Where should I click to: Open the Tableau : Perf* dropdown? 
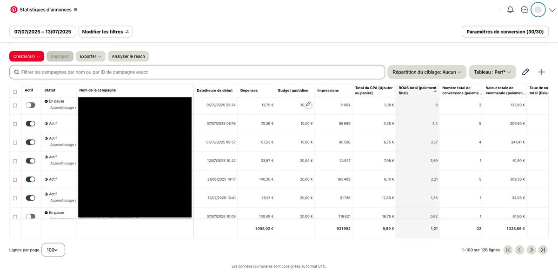coord(492,72)
